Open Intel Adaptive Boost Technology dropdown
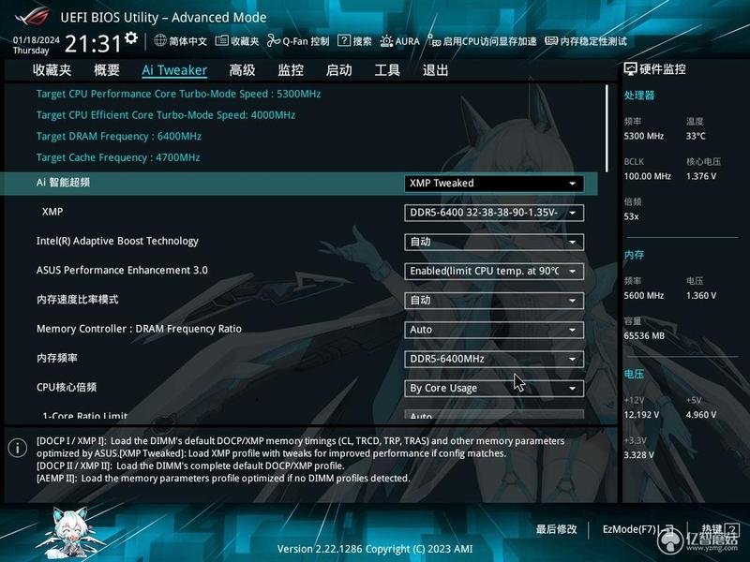Screen dimensions: 750x562 [494, 242]
